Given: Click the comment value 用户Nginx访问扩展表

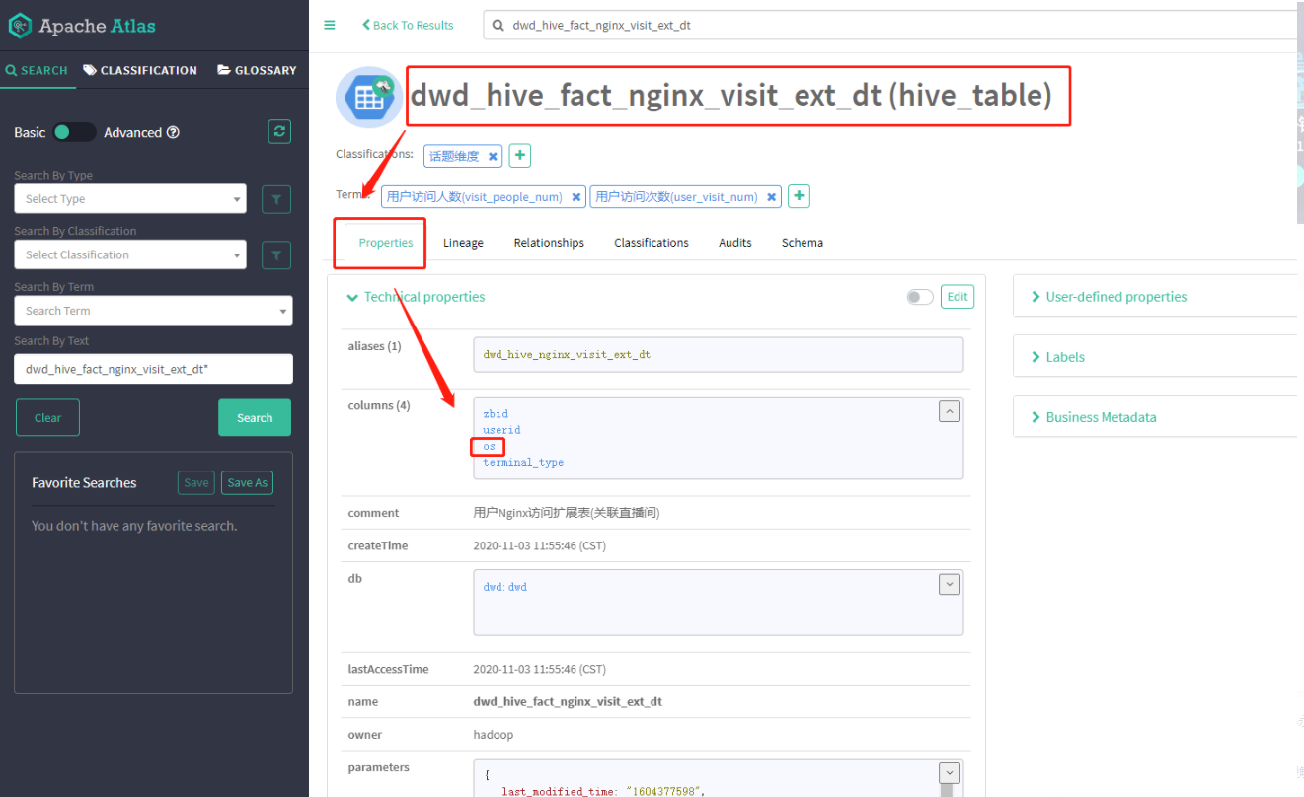Looking at the screenshot, I should [567, 513].
